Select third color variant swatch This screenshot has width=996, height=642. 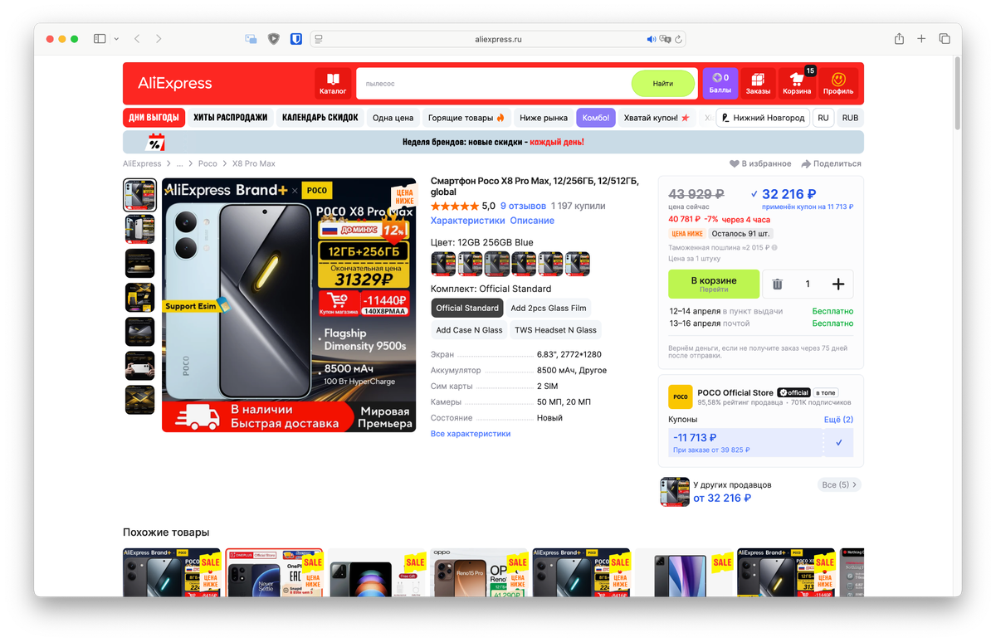click(497, 264)
